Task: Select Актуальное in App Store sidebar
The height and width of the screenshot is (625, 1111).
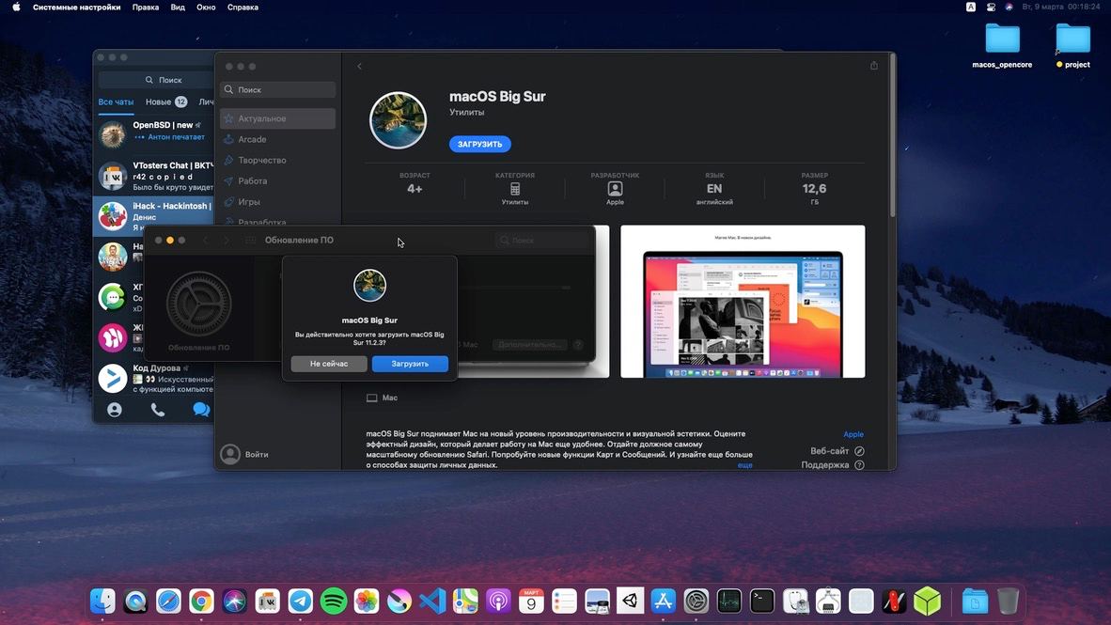Action: tap(278, 118)
